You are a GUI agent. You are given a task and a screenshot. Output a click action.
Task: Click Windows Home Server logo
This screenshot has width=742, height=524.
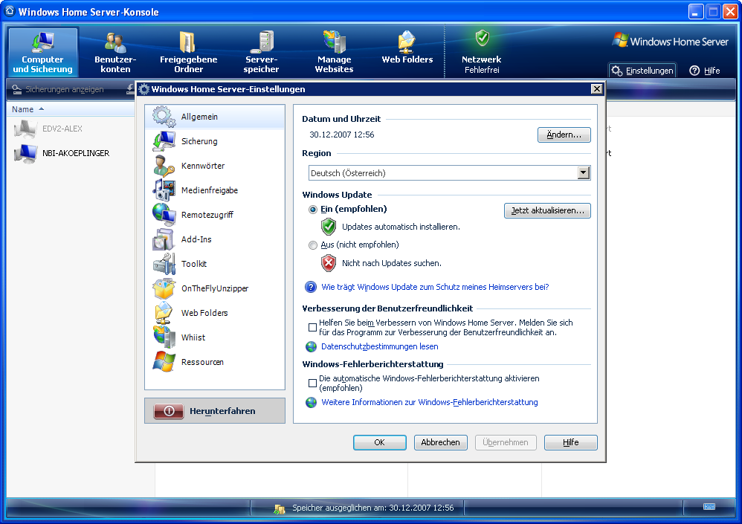(670, 41)
